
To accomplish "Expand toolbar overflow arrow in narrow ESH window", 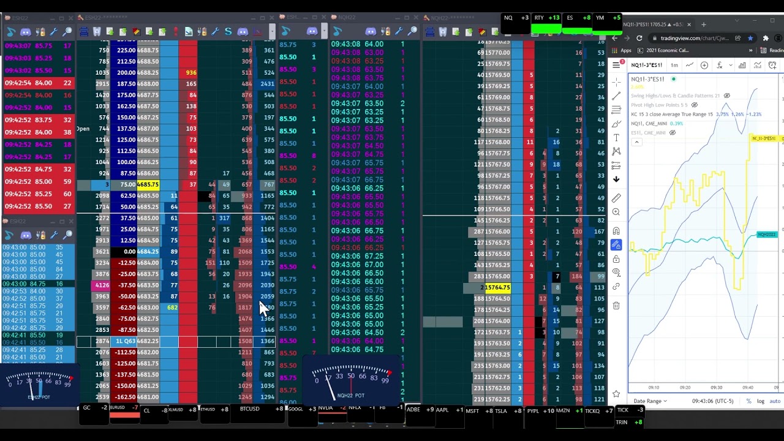I will click(325, 32).
